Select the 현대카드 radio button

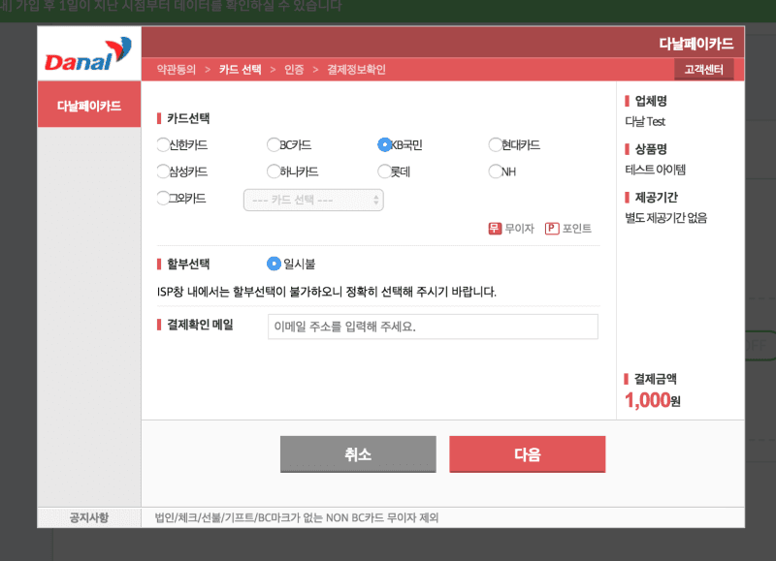pyautogui.click(x=495, y=144)
